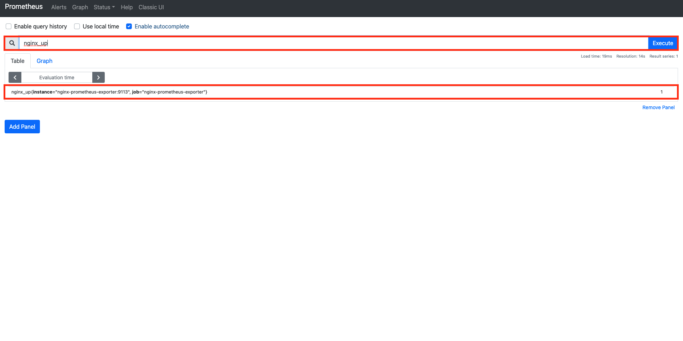Click the Evaluation time input field
The width and height of the screenshot is (683, 341).
point(57,78)
